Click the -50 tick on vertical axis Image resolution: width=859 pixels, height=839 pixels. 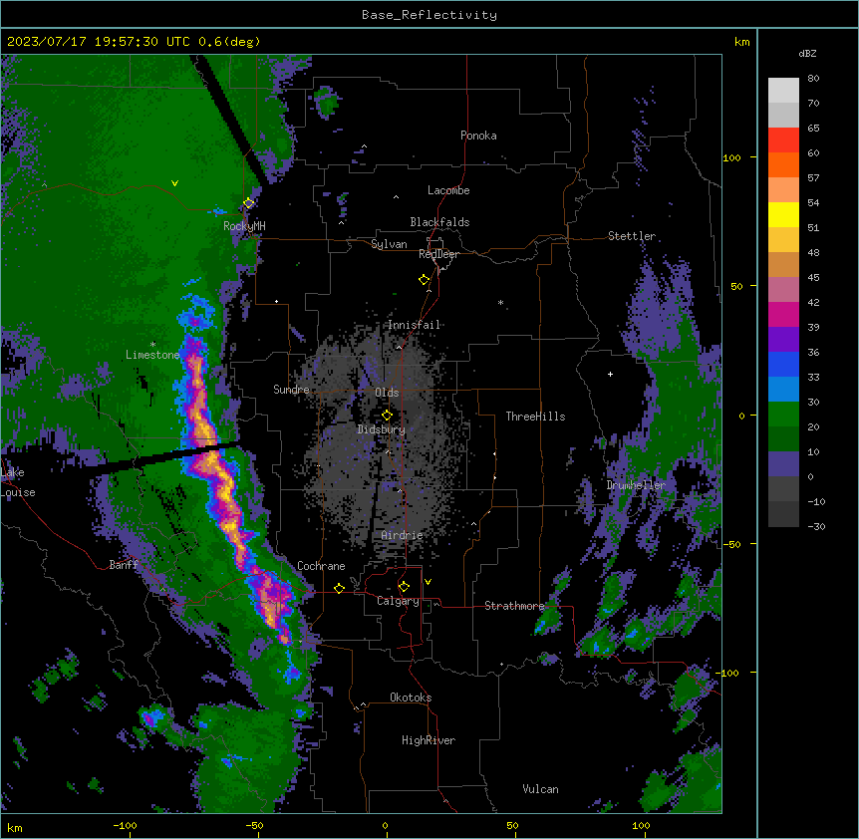731,544
